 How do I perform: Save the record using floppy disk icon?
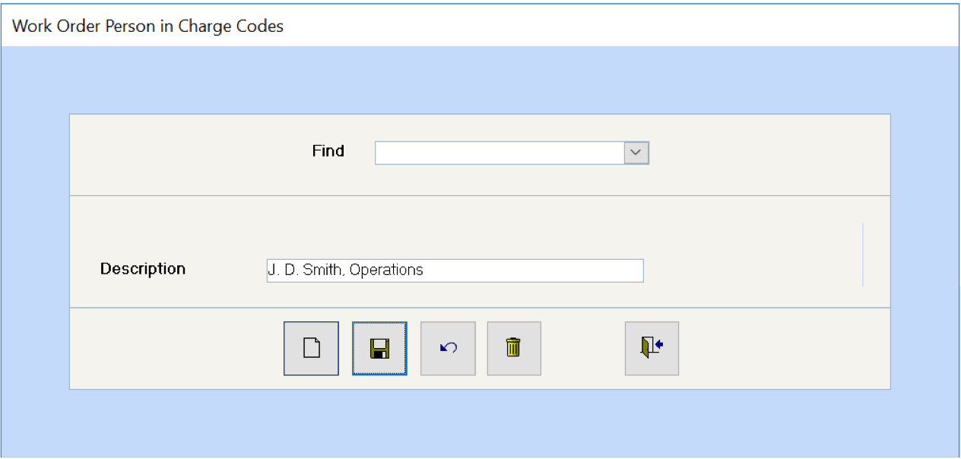point(379,348)
